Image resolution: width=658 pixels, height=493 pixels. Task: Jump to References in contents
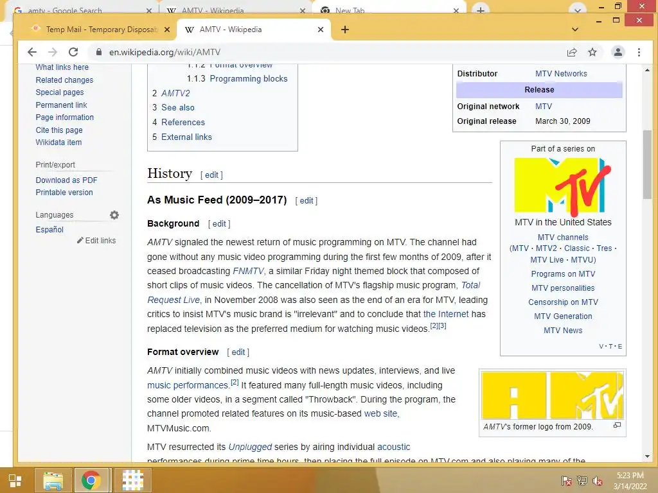pyautogui.click(x=183, y=122)
